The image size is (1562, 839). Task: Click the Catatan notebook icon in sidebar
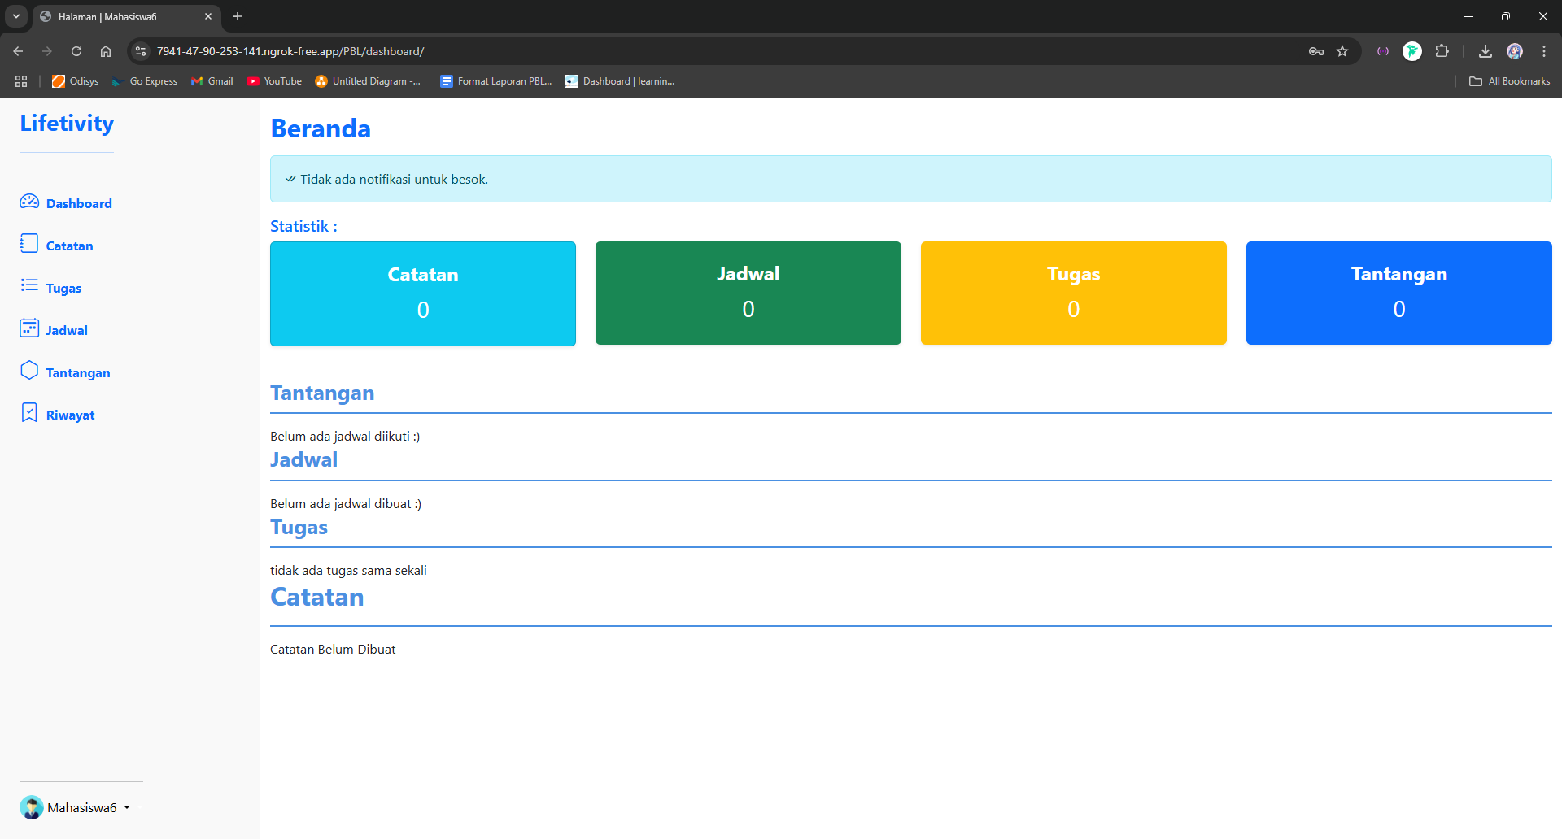tap(29, 244)
